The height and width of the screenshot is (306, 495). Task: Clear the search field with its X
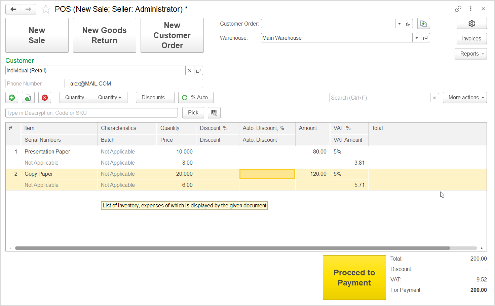434,98
